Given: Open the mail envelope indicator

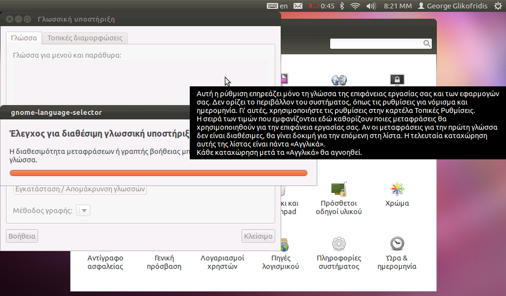Looking at the screenshot, I should point(298,6).
